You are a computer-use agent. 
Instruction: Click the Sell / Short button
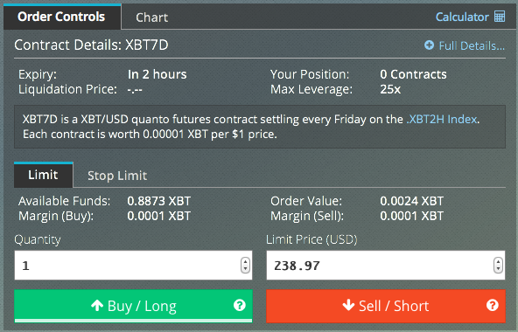(386, 306)
